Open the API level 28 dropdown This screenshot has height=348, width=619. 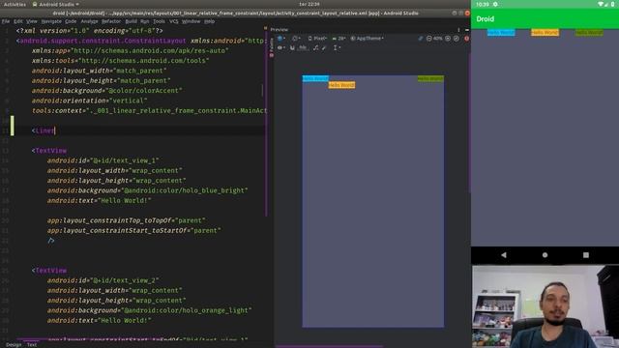339,39
